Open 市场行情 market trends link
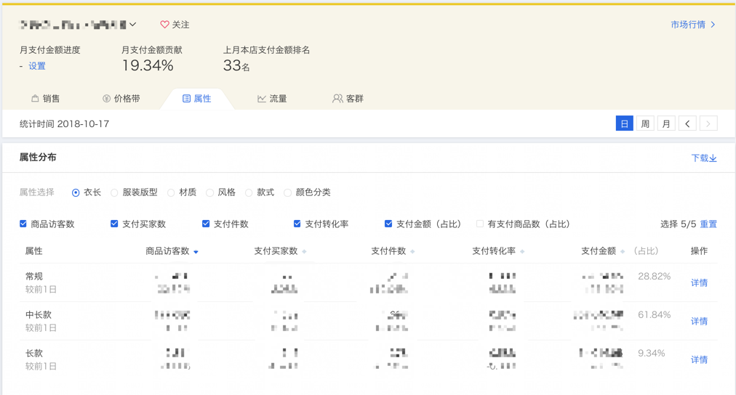The image size is (736, 395). pos(692,25)
